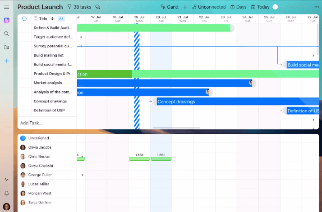Select Define & Build Audience task row
Viewport: 322px width, 212px height.
(47, 28)
